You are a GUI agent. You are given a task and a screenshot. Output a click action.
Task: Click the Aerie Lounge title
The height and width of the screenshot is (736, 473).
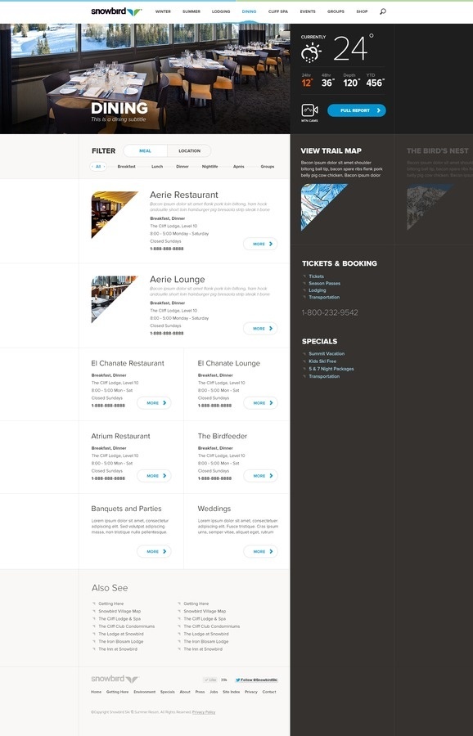(177, 280)
